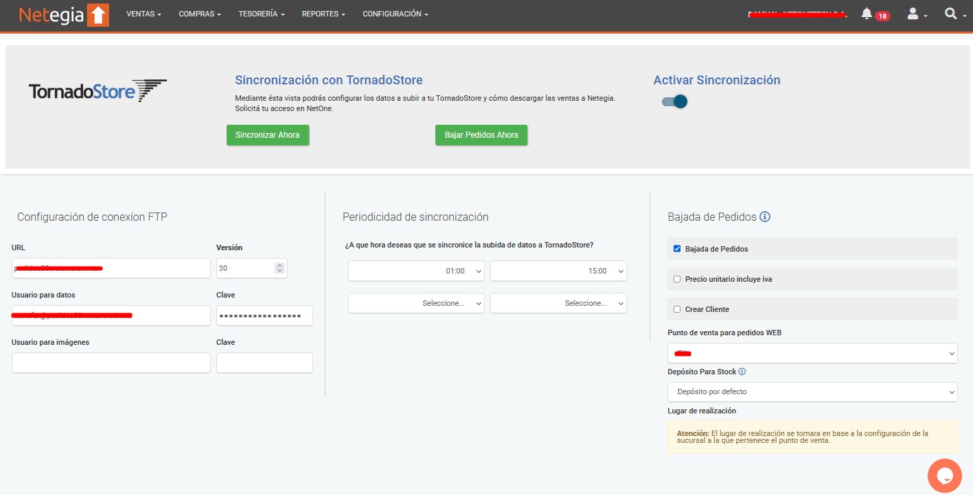
Task: Click the Periodicidad de sincronización heading
Action: click(415, 217)
